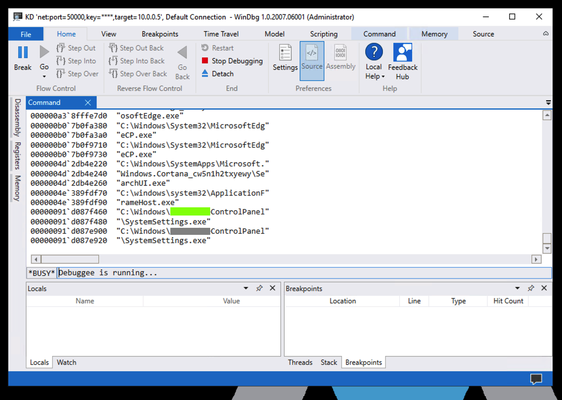Click feedback chat icon in status bar

coord(536,379)
